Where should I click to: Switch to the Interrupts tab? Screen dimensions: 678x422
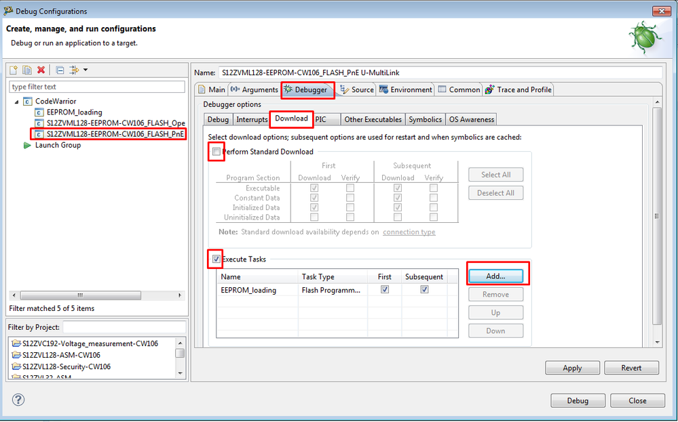click(x=251, y=119)
